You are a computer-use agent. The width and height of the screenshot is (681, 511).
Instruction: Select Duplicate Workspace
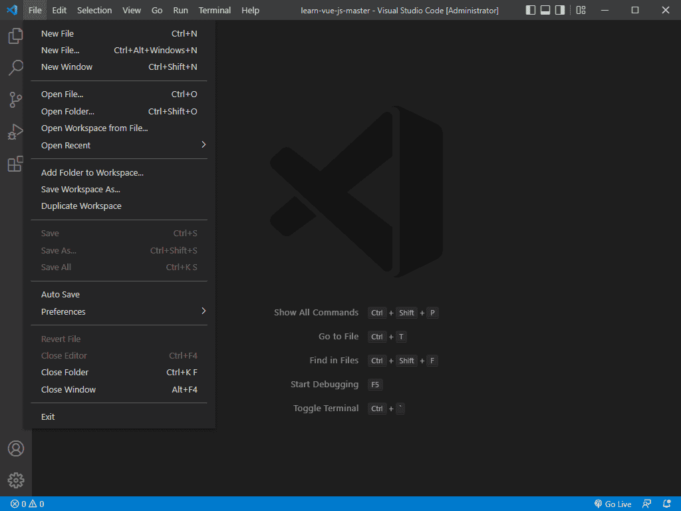tap(119, 206)
